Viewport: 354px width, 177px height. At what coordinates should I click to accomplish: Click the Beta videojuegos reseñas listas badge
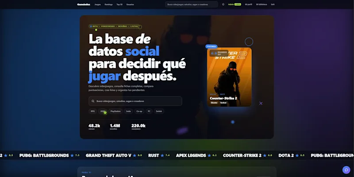click(115, 27)
